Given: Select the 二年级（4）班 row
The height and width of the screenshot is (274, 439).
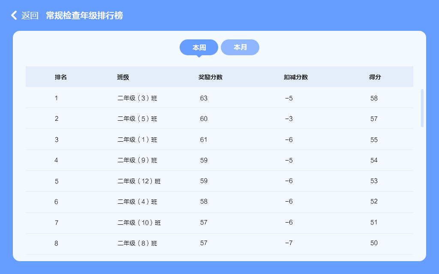Looking at the screenshot, I should (x=137, y=202).
